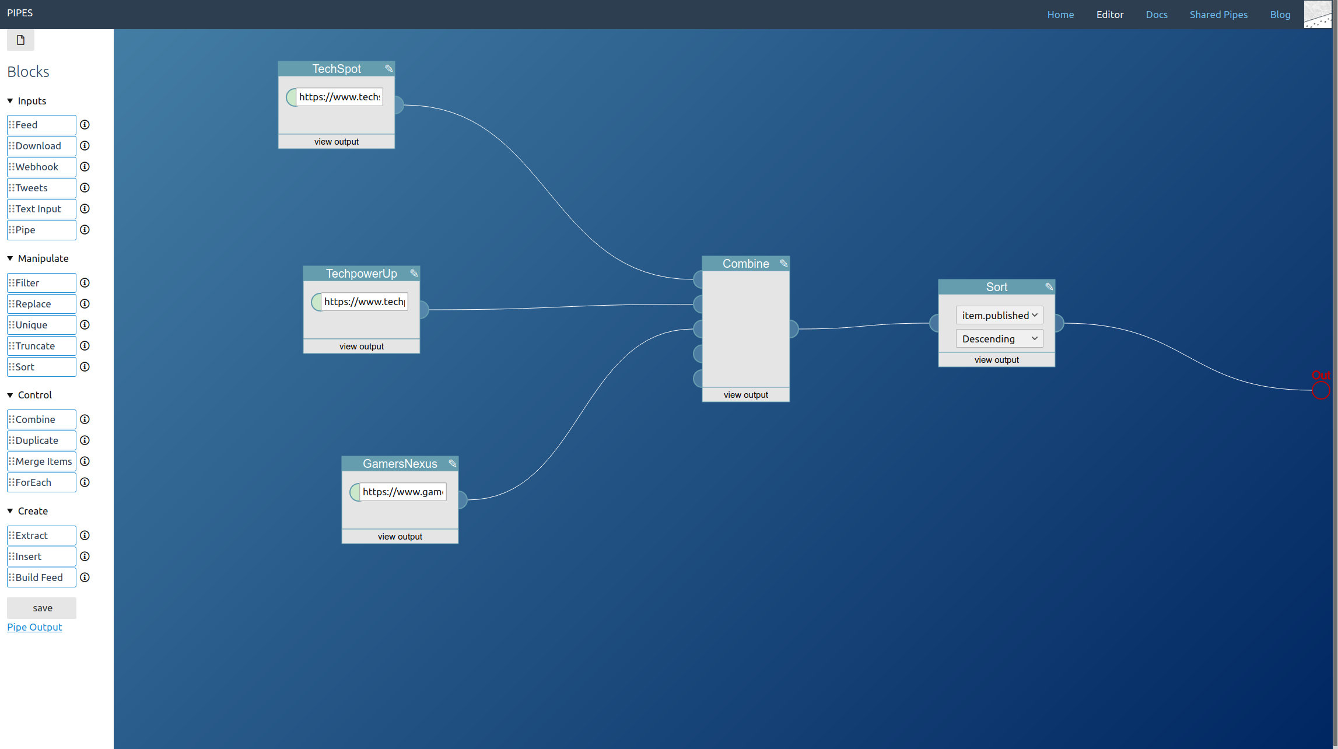Screen dimensions: 1338x749
Task: Open info icon next to Truncate block
Action: [x=85, y=346]
